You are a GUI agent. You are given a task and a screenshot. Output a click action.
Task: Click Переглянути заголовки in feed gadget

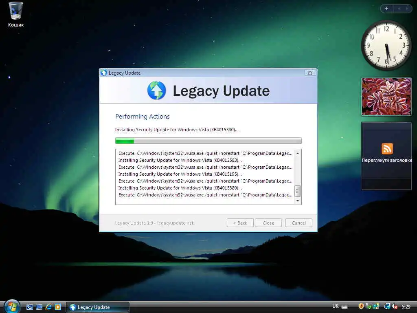point(387,160)
